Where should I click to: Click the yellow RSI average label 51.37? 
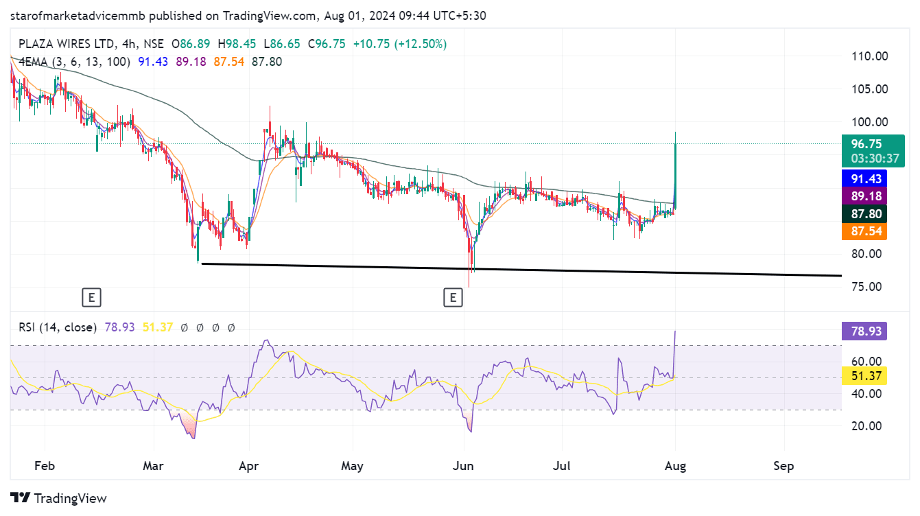point(864,375)
